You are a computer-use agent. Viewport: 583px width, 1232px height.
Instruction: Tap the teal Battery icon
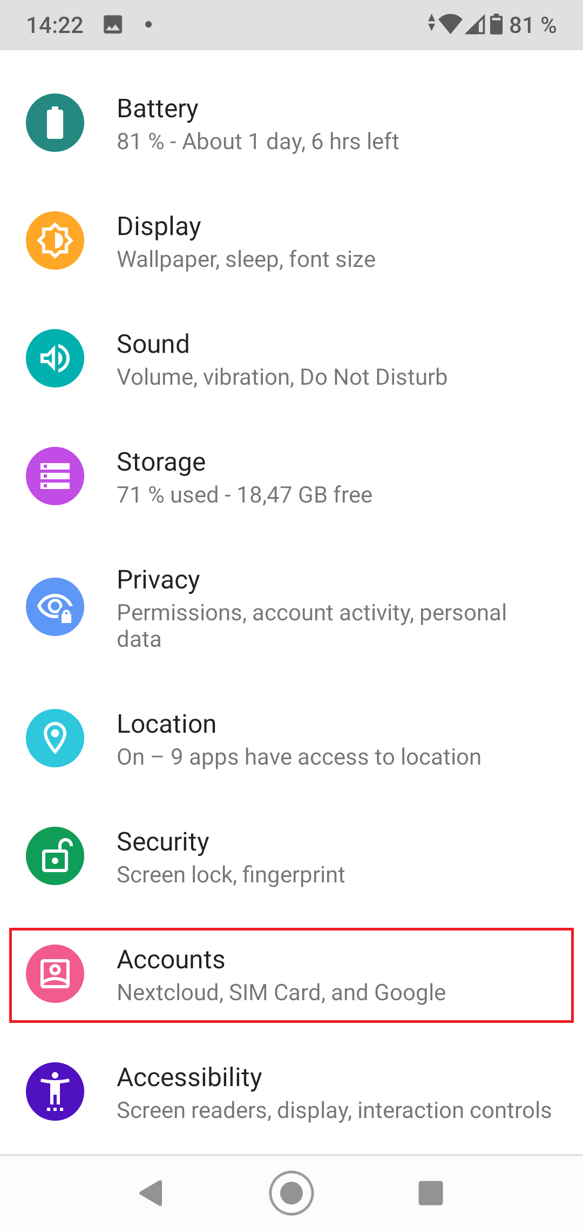[x=55, y=123]
